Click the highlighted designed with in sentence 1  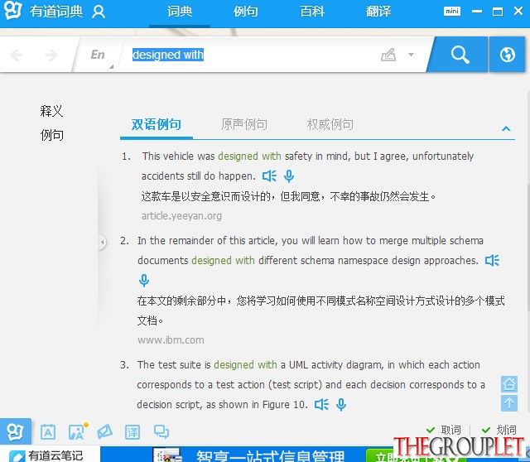coord(249,156)
